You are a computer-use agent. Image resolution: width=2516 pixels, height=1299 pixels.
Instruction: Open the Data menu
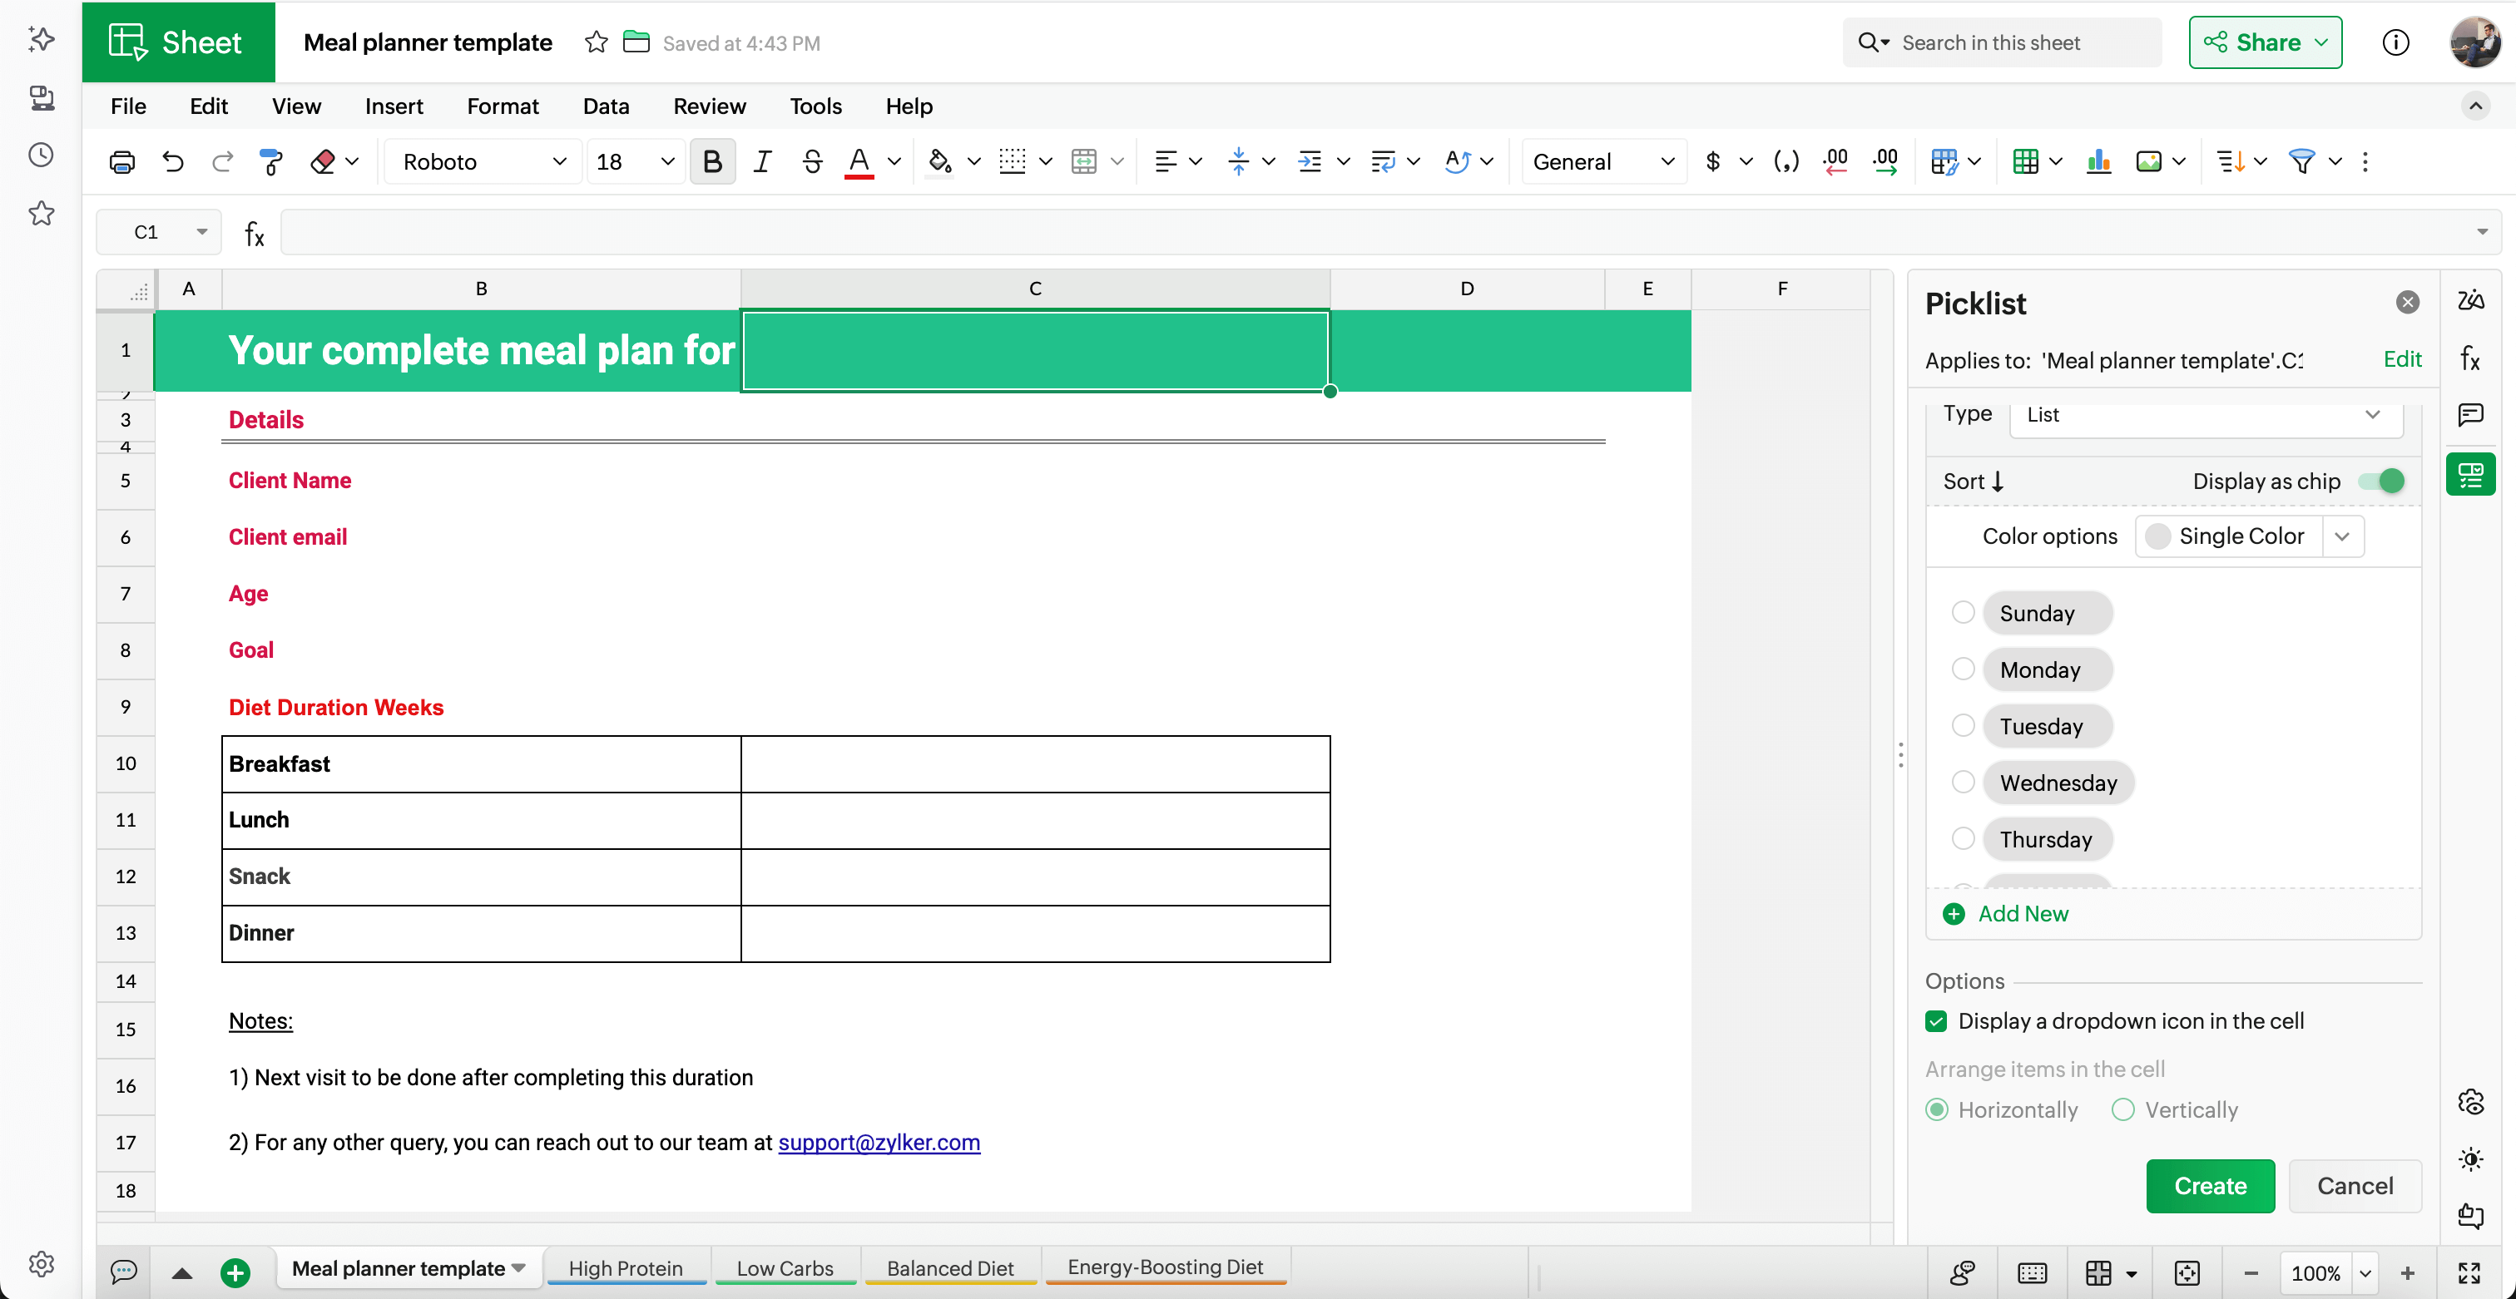pos(606,106)
